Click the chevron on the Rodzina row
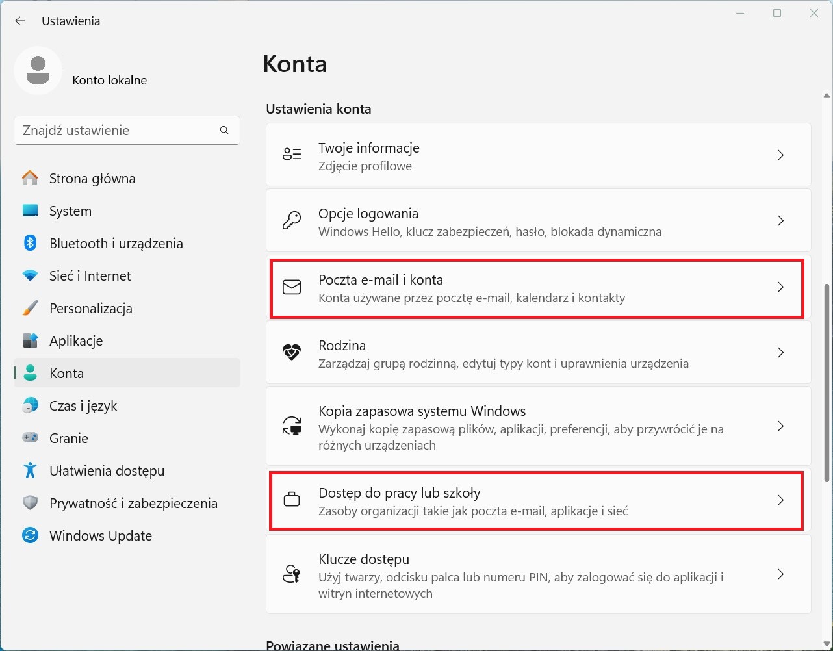 781,353
